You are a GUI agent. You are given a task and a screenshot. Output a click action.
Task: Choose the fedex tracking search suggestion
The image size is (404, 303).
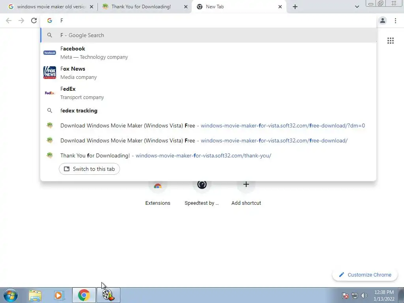(x=208, y=110)
